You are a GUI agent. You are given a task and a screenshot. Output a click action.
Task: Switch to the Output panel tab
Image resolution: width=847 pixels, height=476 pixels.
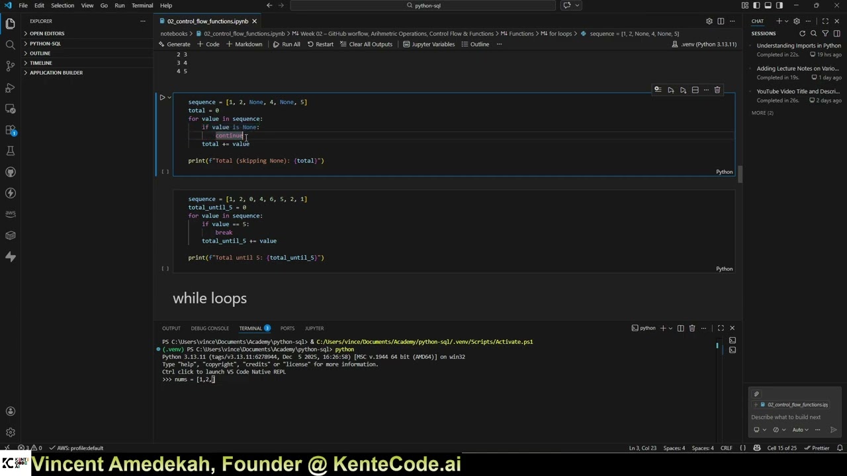click(x=171, y=328)
